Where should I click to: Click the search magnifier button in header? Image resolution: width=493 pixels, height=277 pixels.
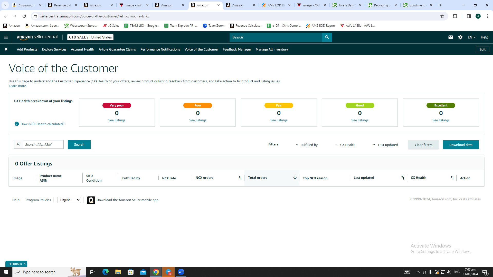coord(327,37)
